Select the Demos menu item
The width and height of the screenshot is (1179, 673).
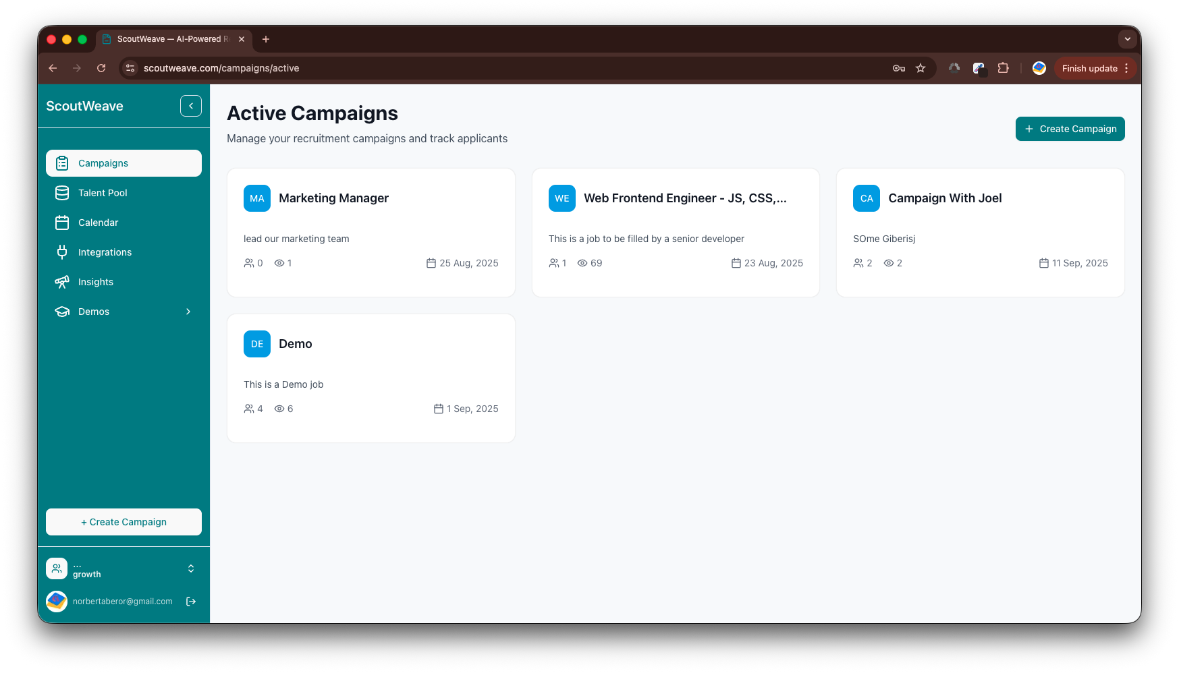[124, 312]
